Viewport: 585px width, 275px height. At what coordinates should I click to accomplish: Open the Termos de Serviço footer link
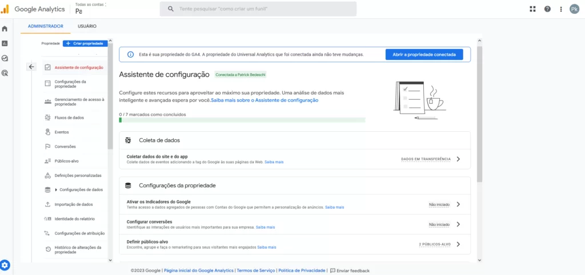click(256, 270)
